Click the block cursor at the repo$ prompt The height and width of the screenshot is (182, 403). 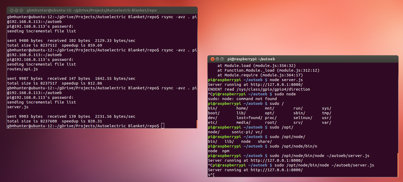click(x=163, y=126)
